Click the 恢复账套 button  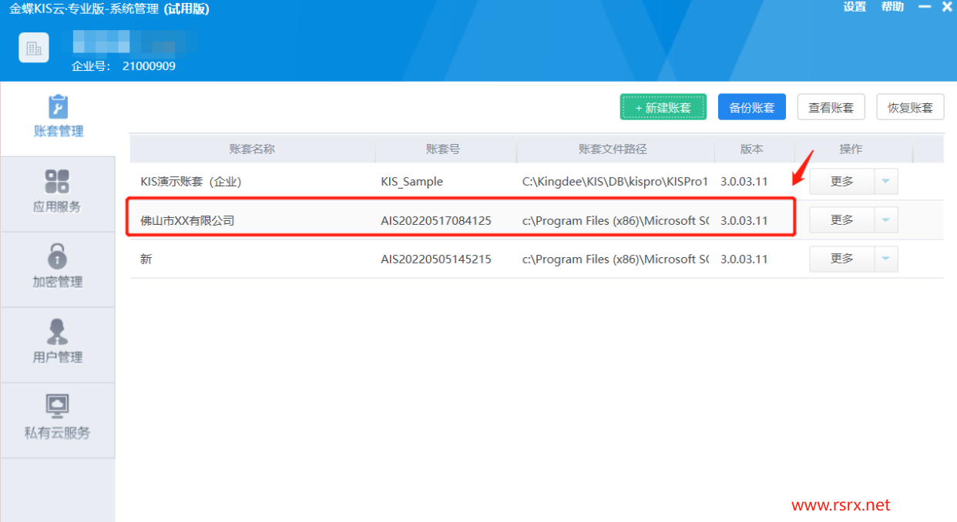(x=911, y=108)
